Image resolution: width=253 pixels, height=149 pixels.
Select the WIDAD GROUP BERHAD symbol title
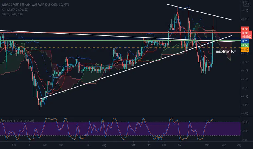click(x=35, y=5)
